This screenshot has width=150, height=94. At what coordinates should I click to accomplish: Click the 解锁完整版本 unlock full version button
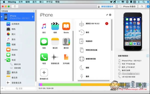(x=106, y=6)
